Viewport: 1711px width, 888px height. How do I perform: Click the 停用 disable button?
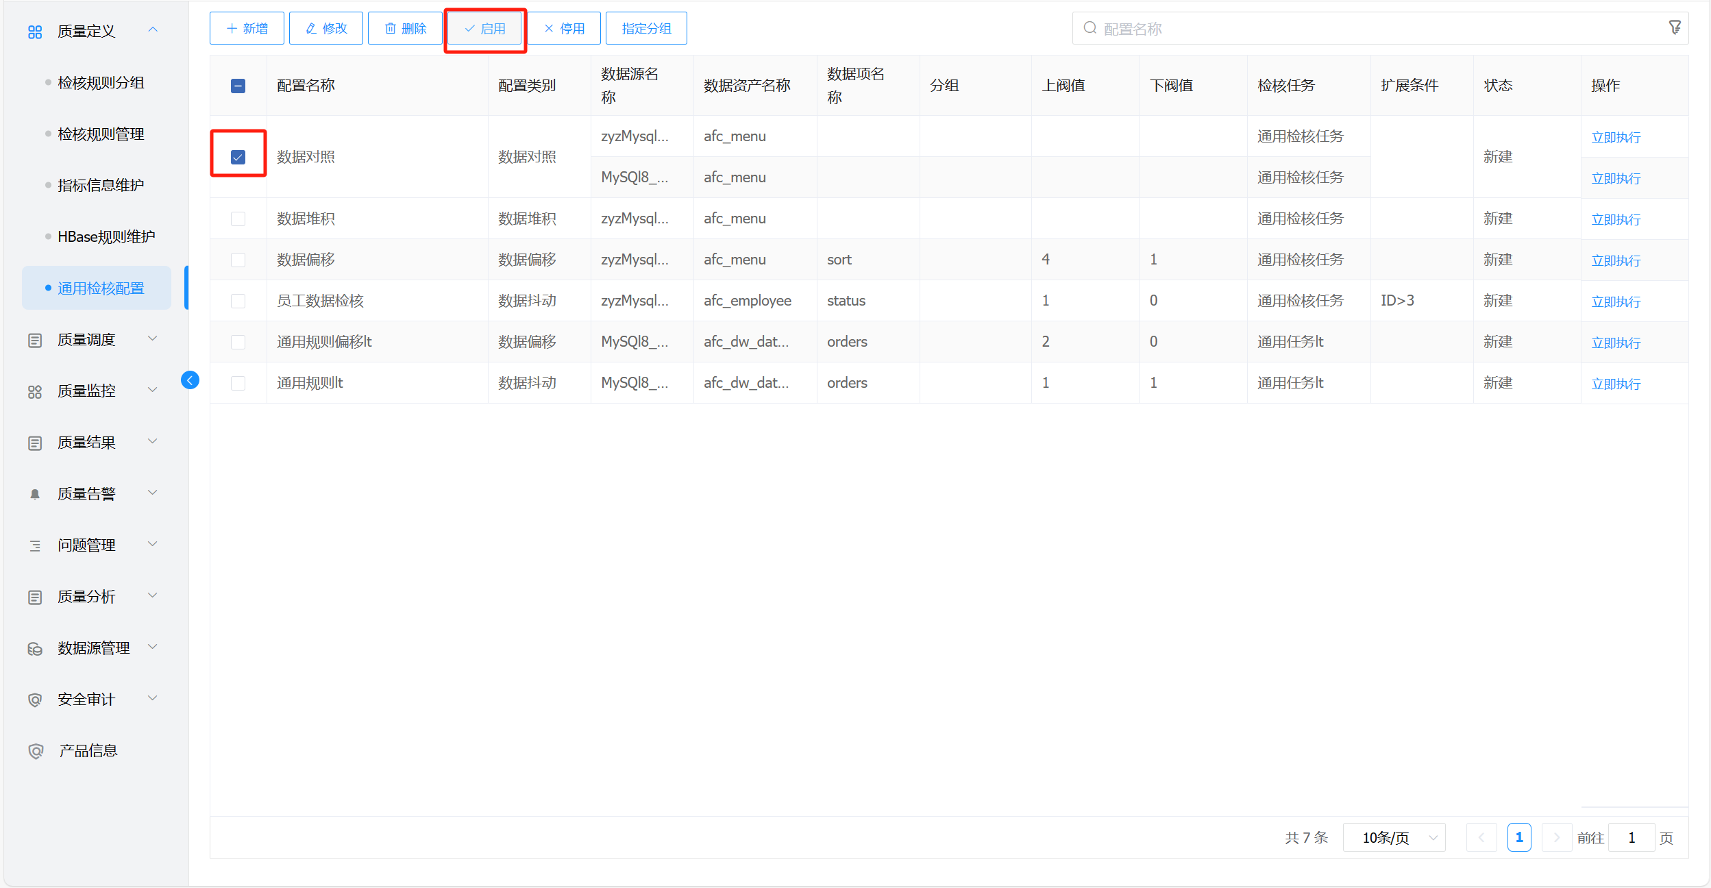click(x=565, y=29)
